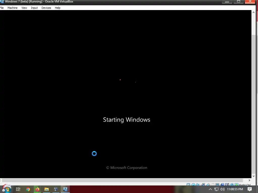This screenshot has width=258, height=193.
Task: Click the VM network adapter status icon
Action: [x=203, y=184]
